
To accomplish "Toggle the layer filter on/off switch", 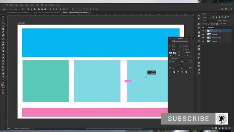I will [228, 17].
